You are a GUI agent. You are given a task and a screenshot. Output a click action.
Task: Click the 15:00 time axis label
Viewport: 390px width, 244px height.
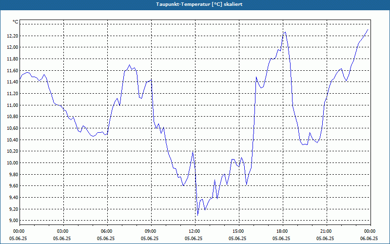click(239, 231)
